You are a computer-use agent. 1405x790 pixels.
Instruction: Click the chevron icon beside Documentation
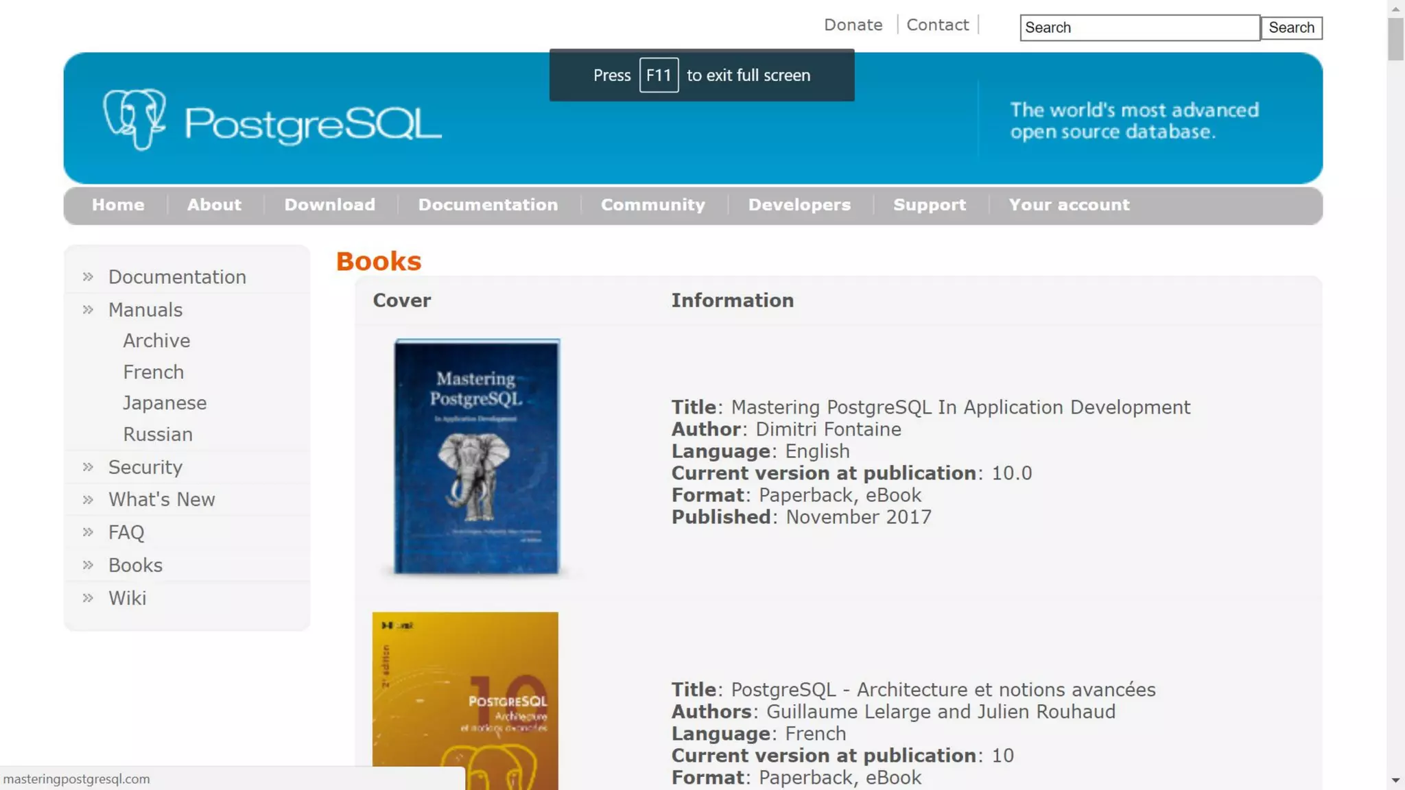pos(88,277)
